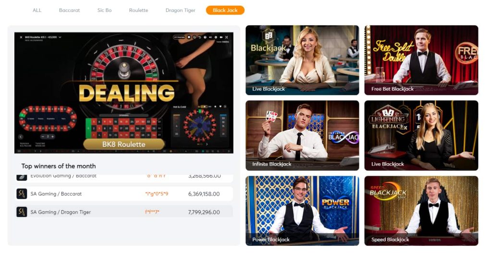Go to next Hot & Cold statistics page
This screenshot has width=492, height=263.
click(207, 144)
